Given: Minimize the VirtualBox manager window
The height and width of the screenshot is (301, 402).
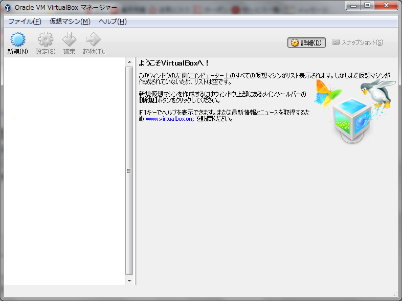Looking at the screenshot, I should (x=353, y=6).
